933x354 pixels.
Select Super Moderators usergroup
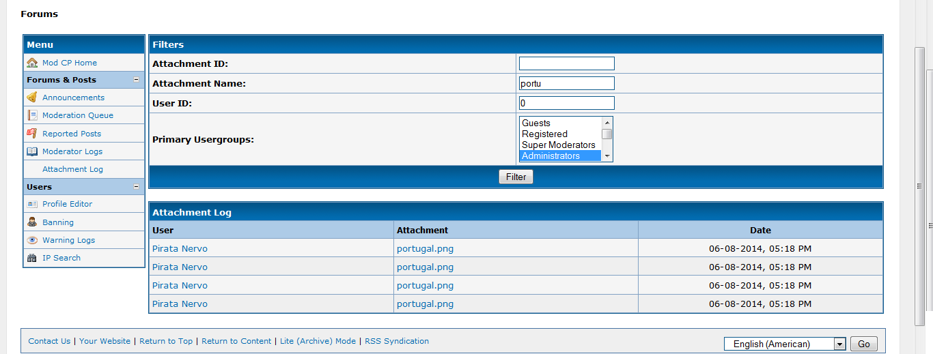[x=560, y=145]
